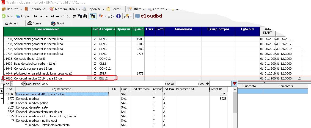Select Concediu medical code 1770 in list

click(x=62, y=98)
